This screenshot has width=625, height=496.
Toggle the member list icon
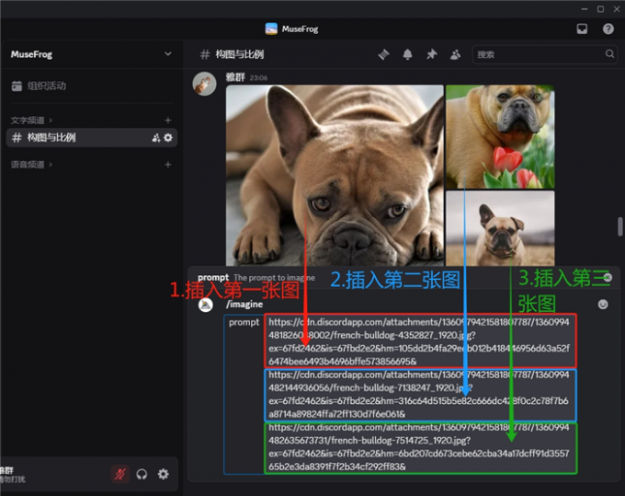click(455, 54)
